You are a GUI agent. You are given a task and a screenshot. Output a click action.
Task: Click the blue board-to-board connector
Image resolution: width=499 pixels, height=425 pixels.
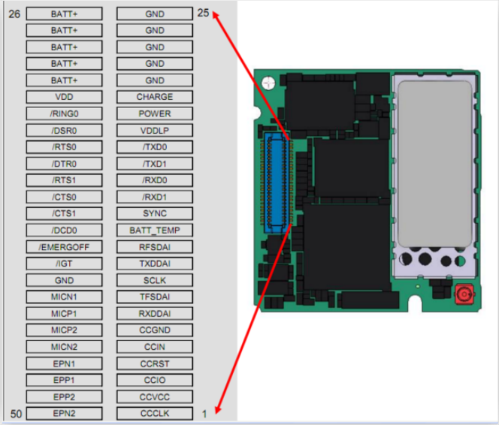point(277,182)
